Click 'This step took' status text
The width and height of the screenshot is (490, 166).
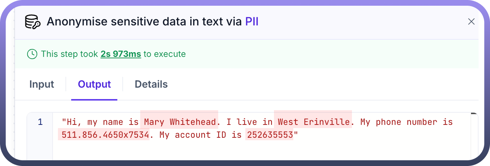pyautogui.click(x=69, y=54)
